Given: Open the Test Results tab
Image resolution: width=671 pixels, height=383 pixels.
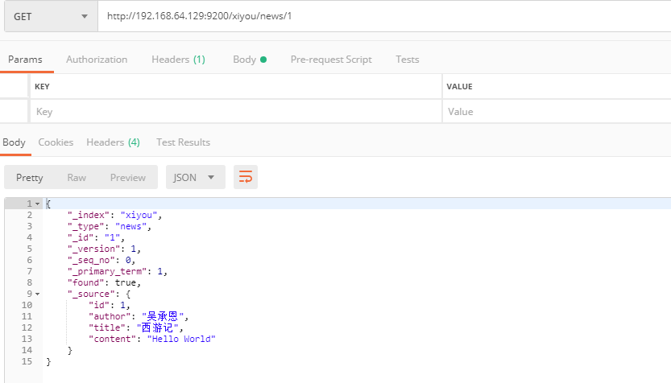Looking at the screenshot, I should point(183,142).
